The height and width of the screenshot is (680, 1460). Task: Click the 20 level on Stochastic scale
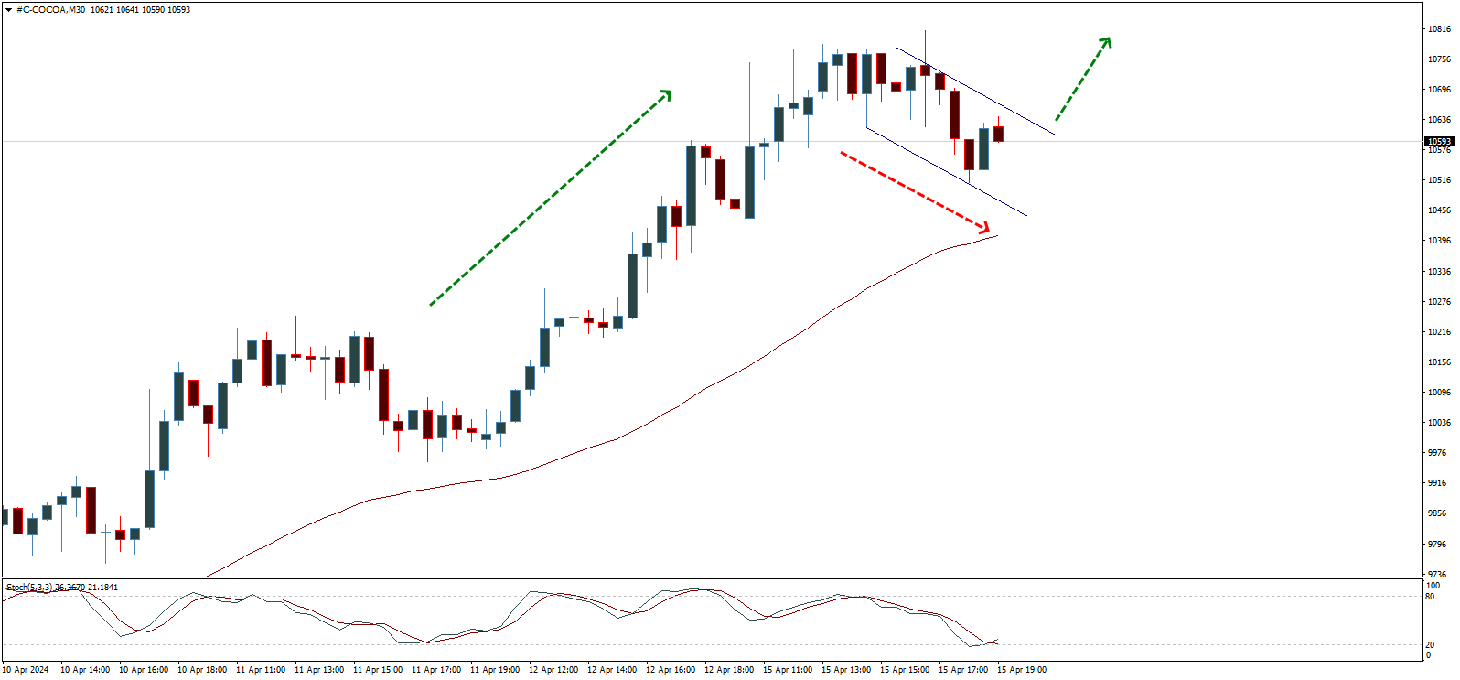click(1430, 645)
